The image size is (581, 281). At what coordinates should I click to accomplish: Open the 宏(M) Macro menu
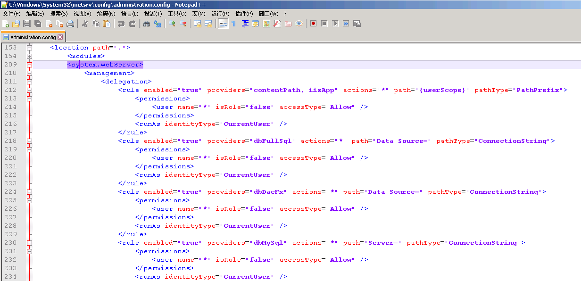coord(199,14)
